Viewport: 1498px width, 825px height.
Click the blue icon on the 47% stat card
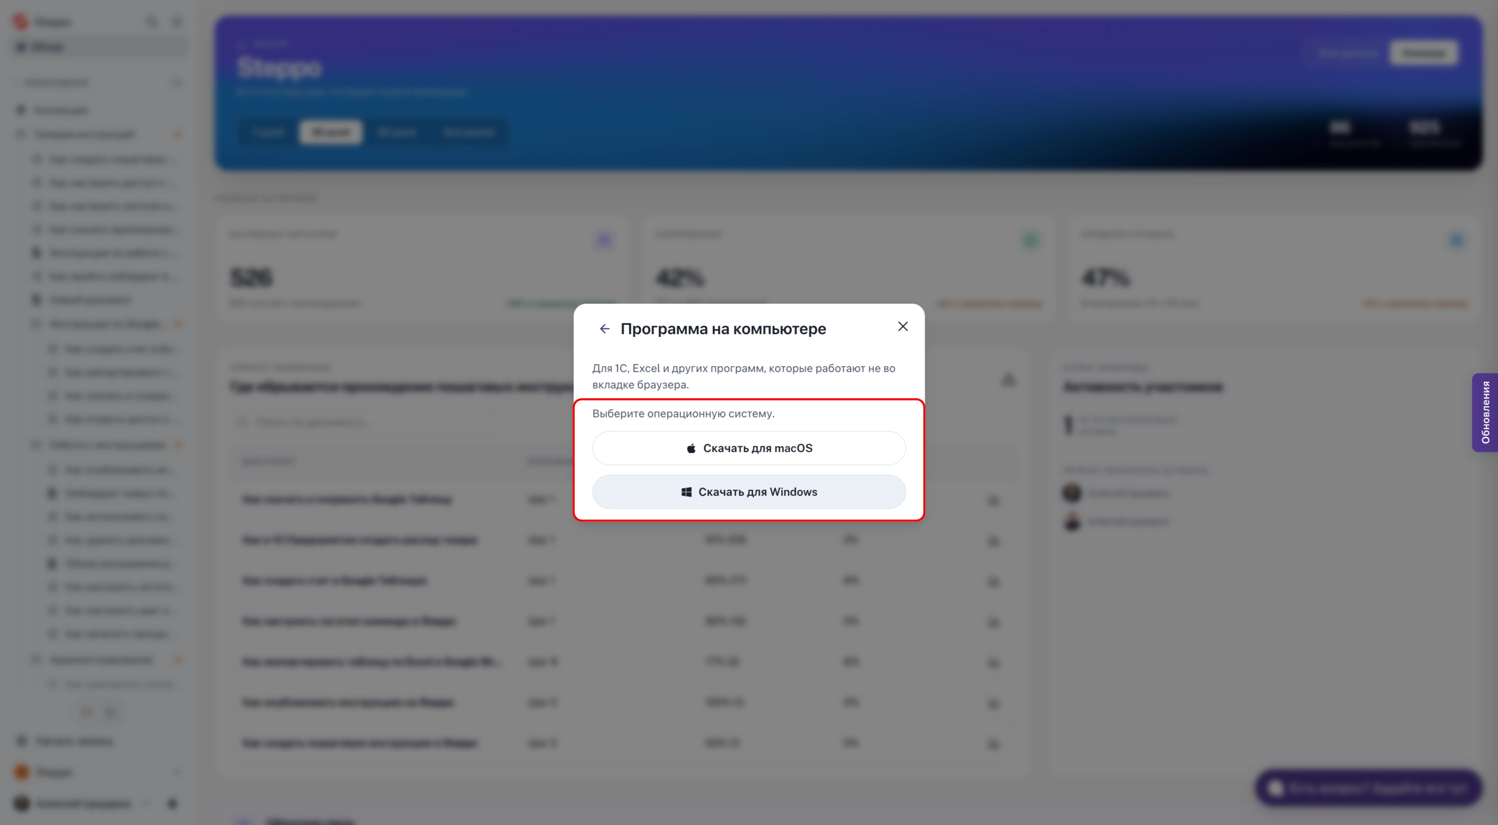(1456, 240)
